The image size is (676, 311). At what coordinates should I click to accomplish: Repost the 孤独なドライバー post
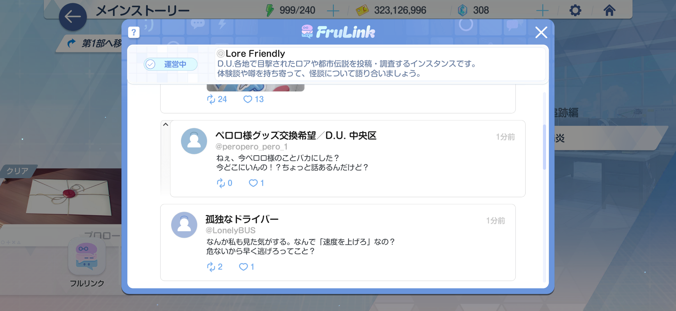point(215,267)
